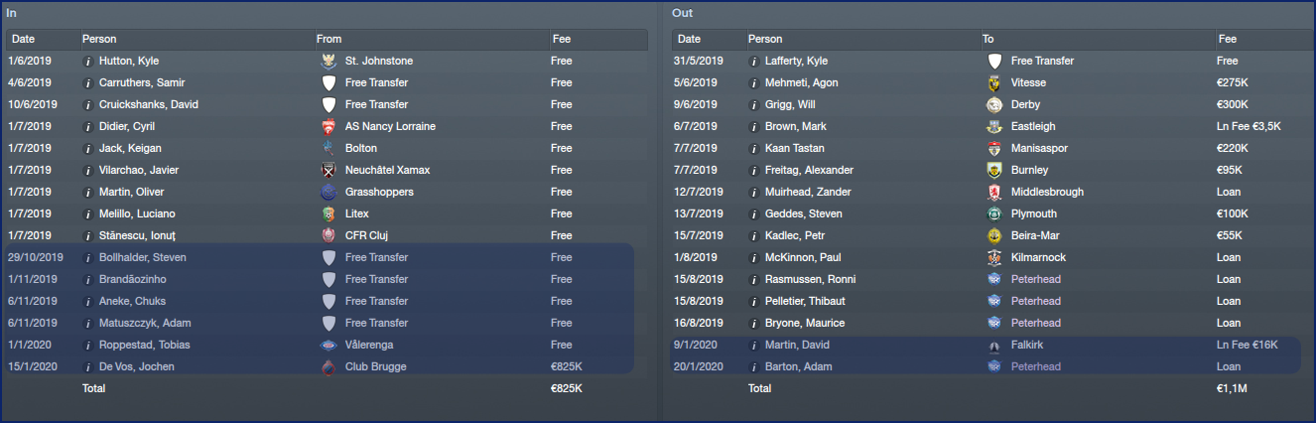
Task: Click info icon beside Hutton, Kyle
Action: click(x=88, y=61)
